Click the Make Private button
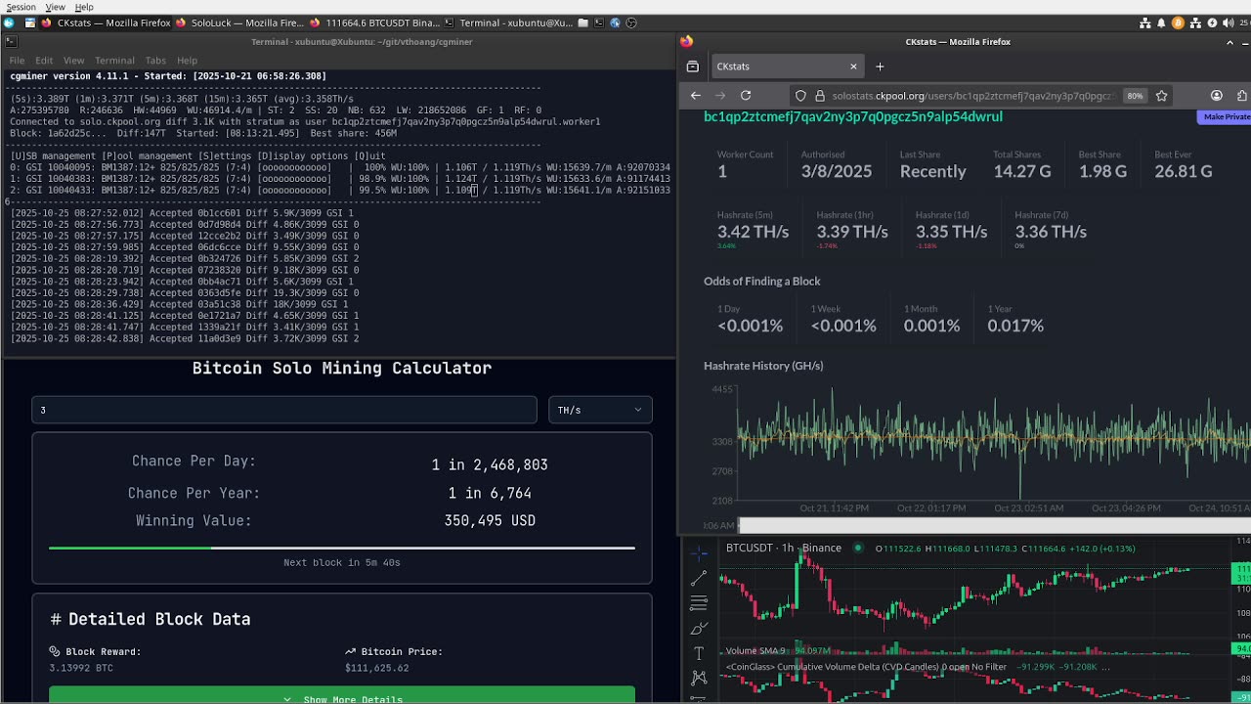This screenshot has width=1251, height=704. 1225,116
